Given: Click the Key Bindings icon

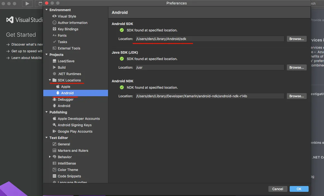Looking at the screenshot, I should [54, 29].
